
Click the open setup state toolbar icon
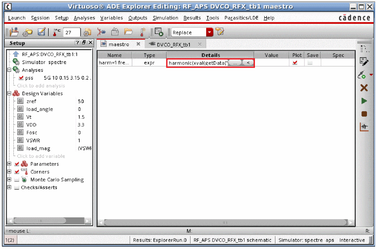tap(14, 32)
